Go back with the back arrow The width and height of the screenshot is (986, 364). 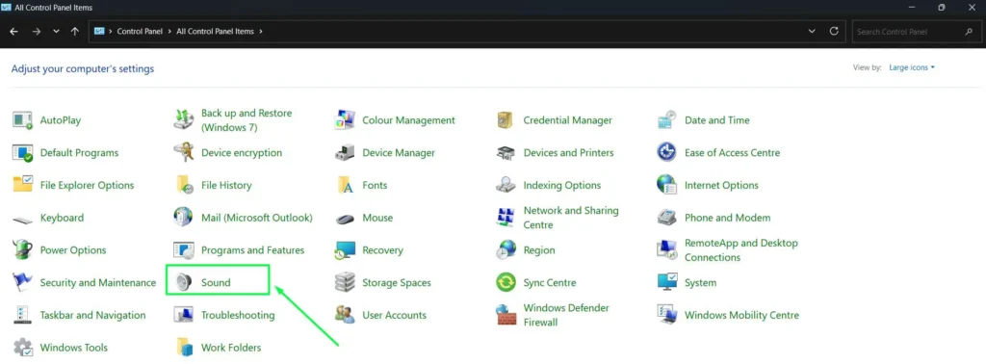pyautogui.click(x=13, y=32)
